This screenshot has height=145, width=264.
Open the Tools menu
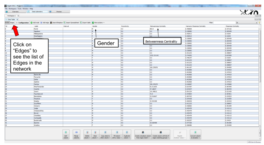pos(20,9)
